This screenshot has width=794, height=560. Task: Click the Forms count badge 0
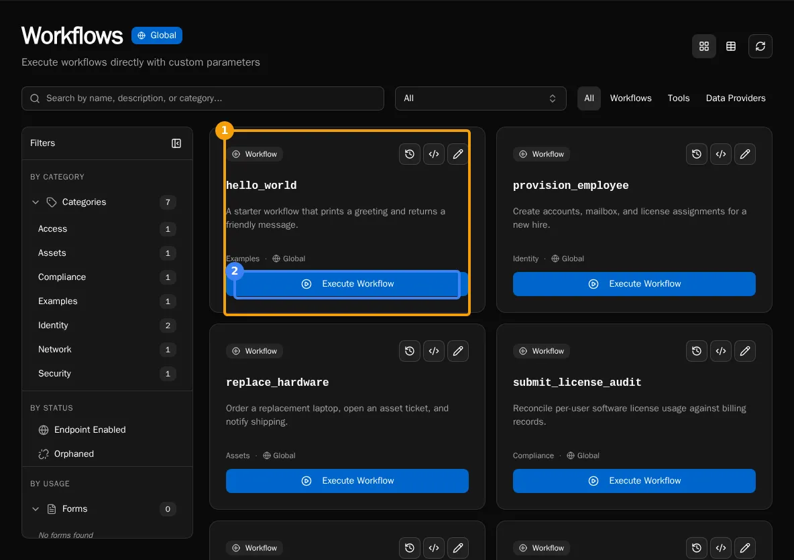tap(168, 509)
